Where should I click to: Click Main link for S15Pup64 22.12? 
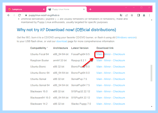99,98
